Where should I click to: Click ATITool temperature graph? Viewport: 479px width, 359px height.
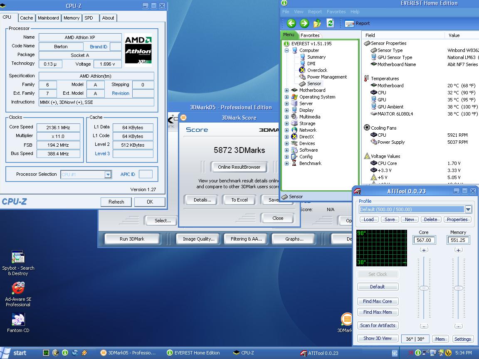(382, 248)
